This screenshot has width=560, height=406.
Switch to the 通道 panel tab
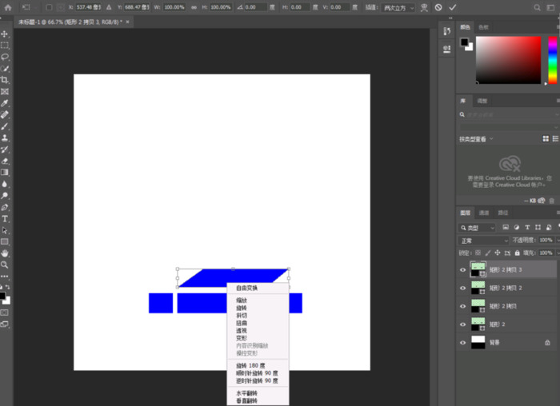[x=484, y=213]
